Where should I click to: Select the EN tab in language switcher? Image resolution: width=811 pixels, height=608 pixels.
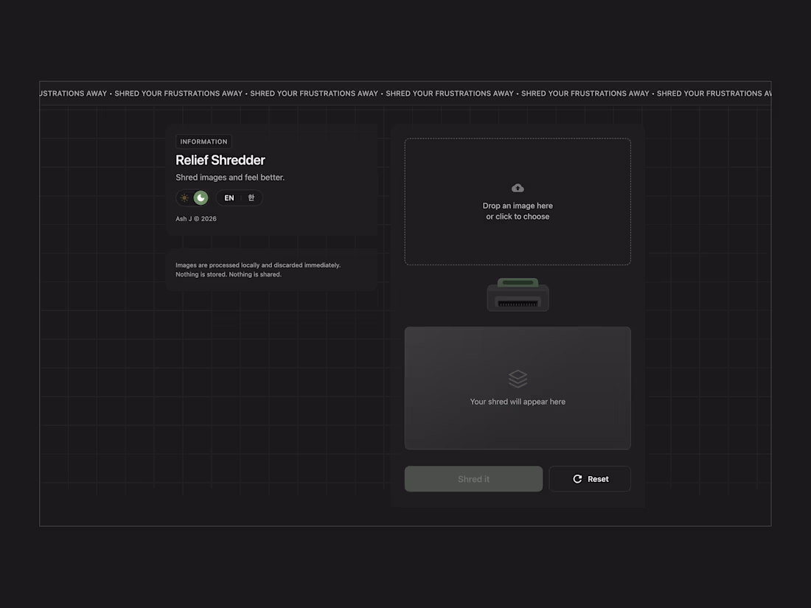point(229,198)
